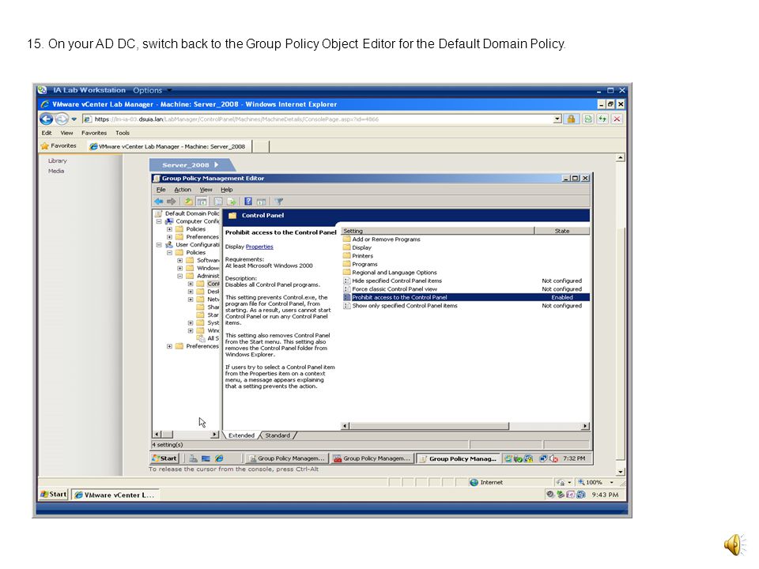The height and width of the screenshot is (569, 759).
Task: Collapse Policies under User Configuration
Action: point(169,253)
